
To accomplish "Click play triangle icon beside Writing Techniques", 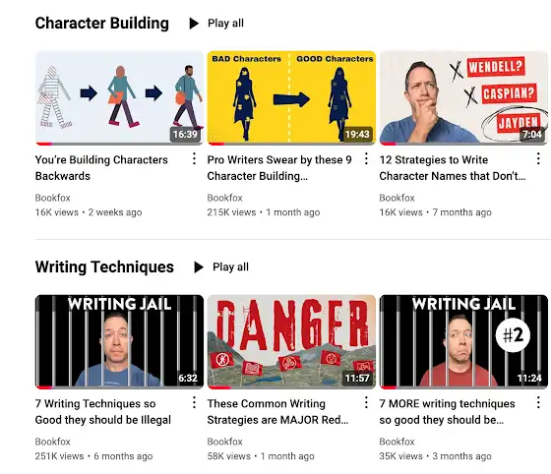I will pos(199,267).
